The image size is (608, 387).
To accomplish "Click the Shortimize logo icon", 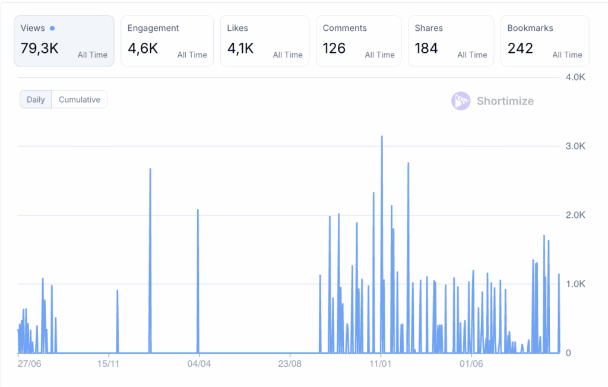I will pos(461,101).
